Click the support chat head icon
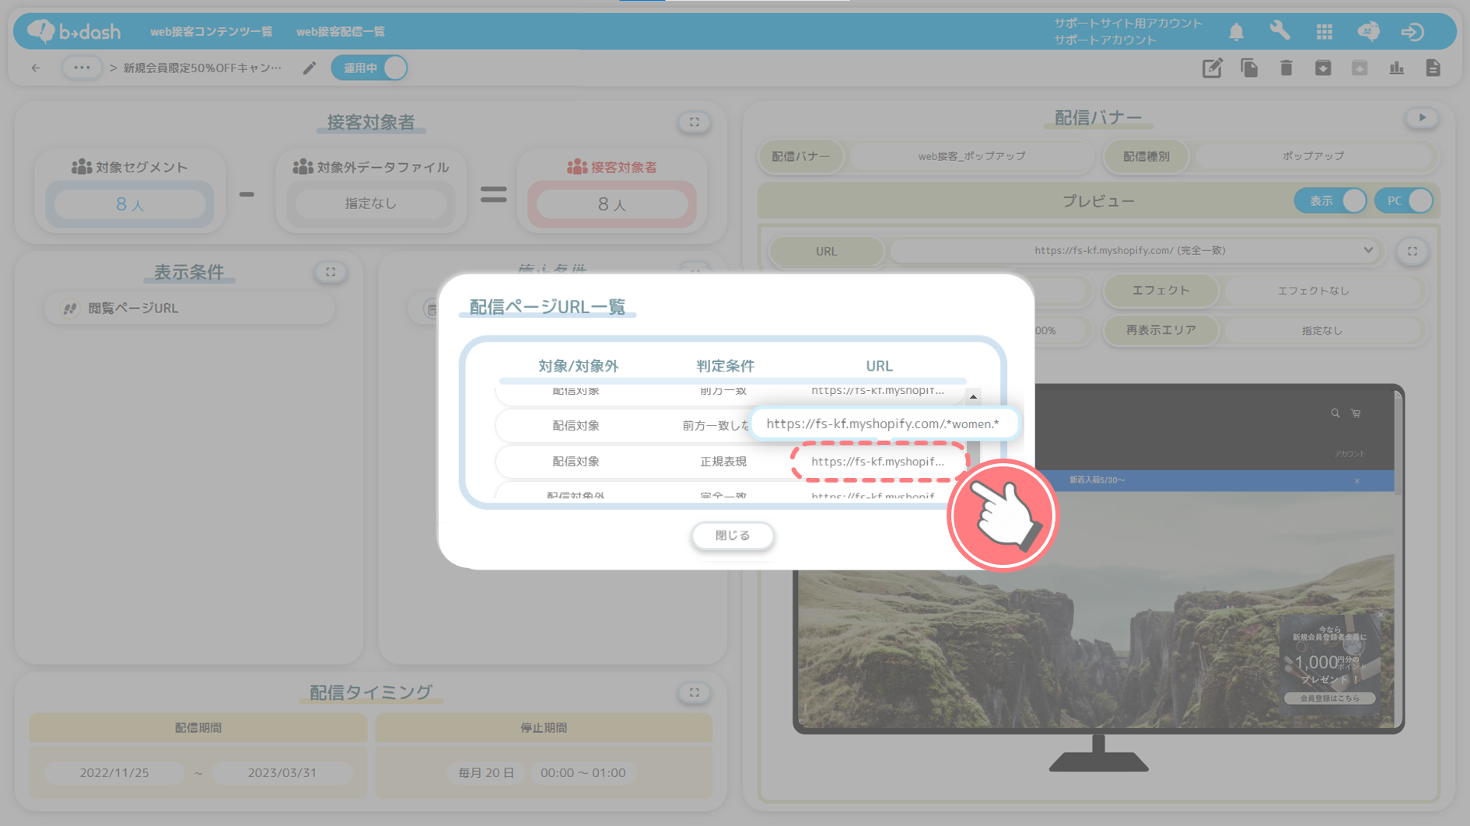Image resolution: width=1470 pixels, height=826 pixels. (1369, 31)
